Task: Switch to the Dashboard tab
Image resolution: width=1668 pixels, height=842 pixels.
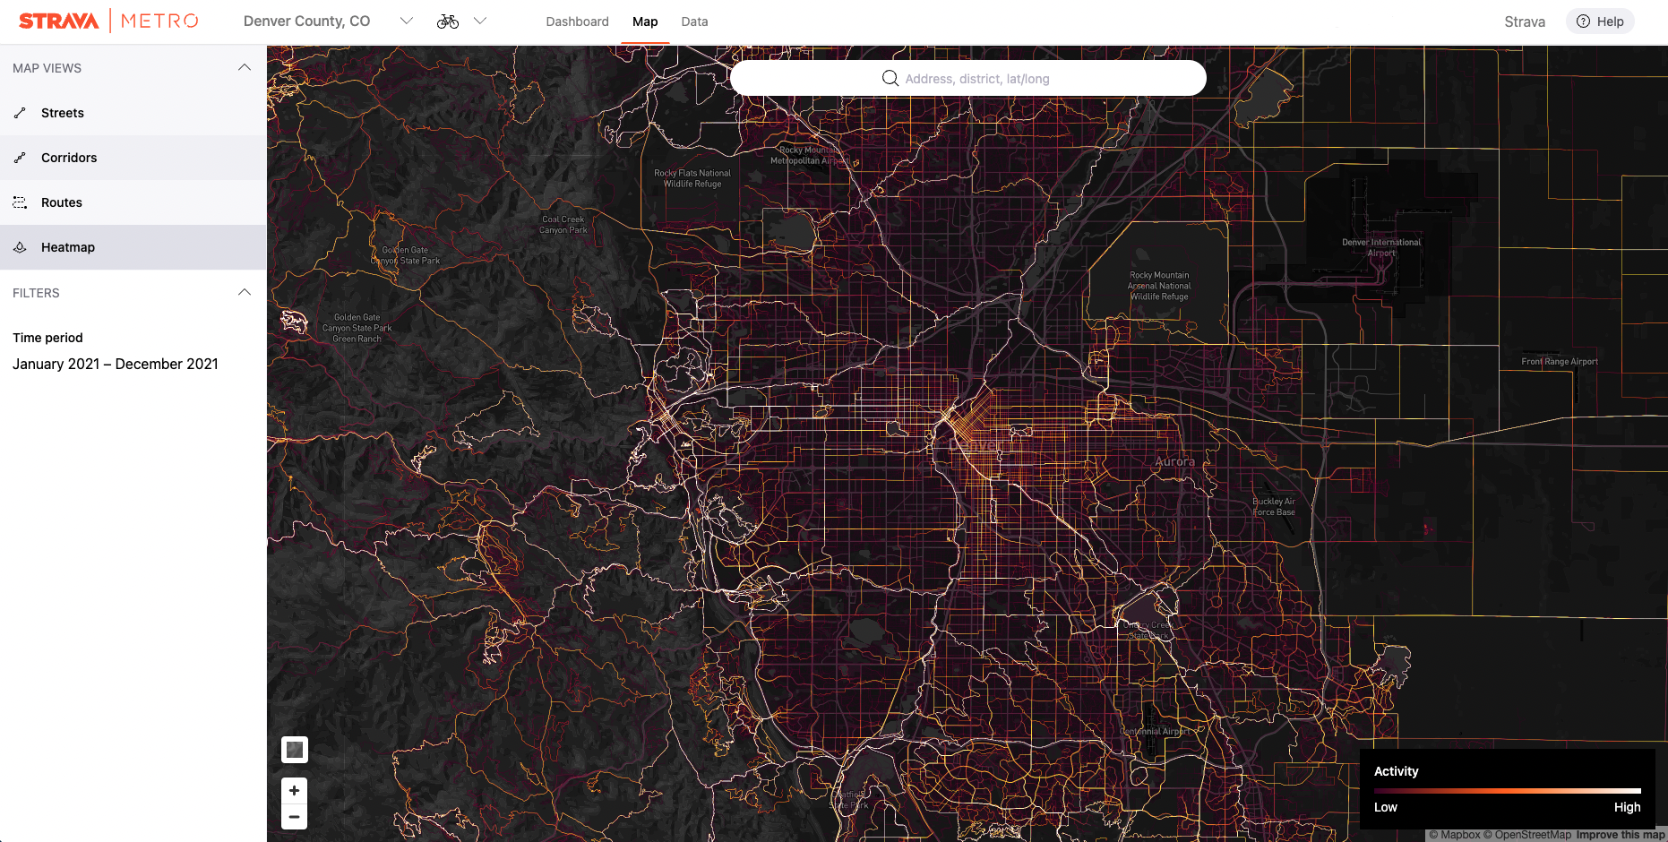Action: 577,21
